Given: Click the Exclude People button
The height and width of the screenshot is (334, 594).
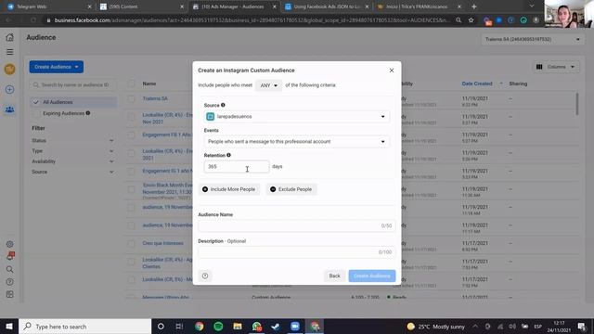Looking at the screenshot, I should 291,189.
